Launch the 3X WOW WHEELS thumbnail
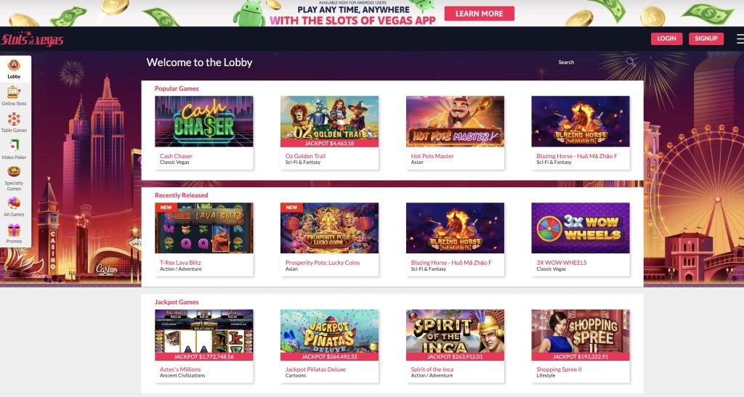 click(x=581, y=228)
